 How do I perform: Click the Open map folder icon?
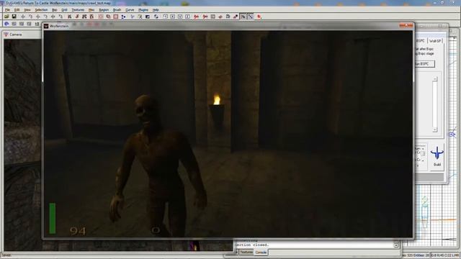[x=6, y=17]
